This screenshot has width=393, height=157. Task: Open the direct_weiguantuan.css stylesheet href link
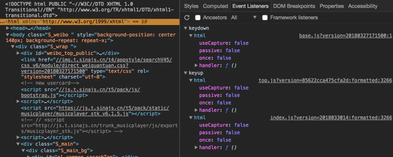click(x=97, y=65)
